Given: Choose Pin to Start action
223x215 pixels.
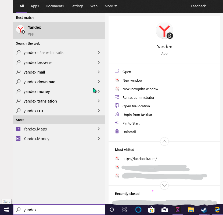Looking at the screenshot, I should [x=131, y=123].
